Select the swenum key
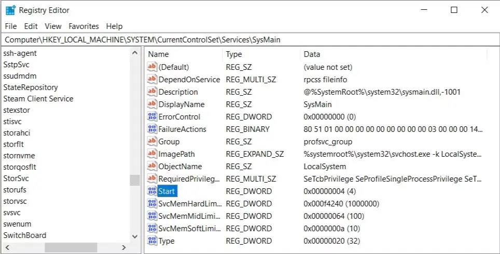This screenshot has height=254, width=500. (17, 224)
